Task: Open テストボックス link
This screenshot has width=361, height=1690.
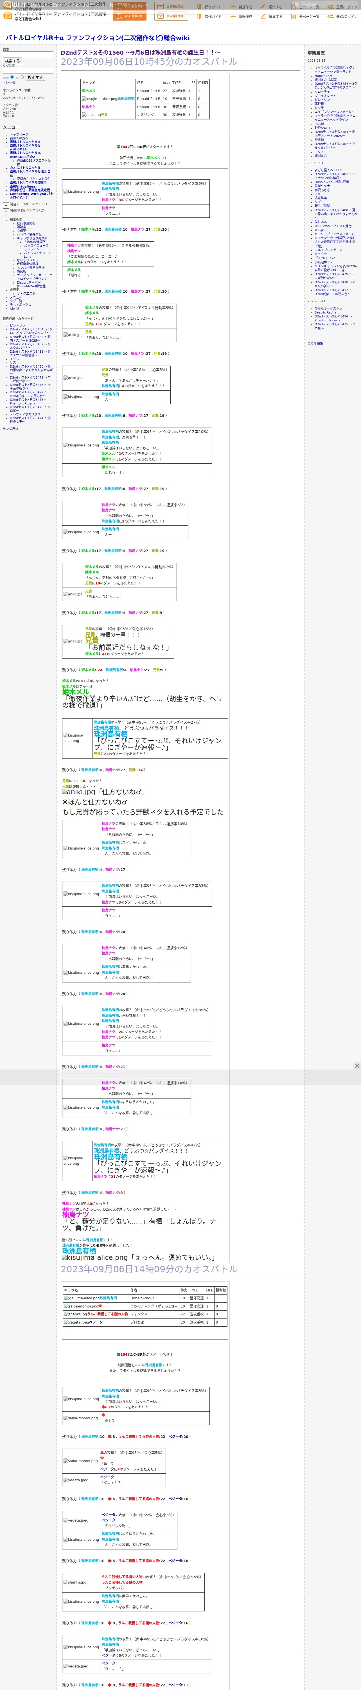Action: click(20, 304)
